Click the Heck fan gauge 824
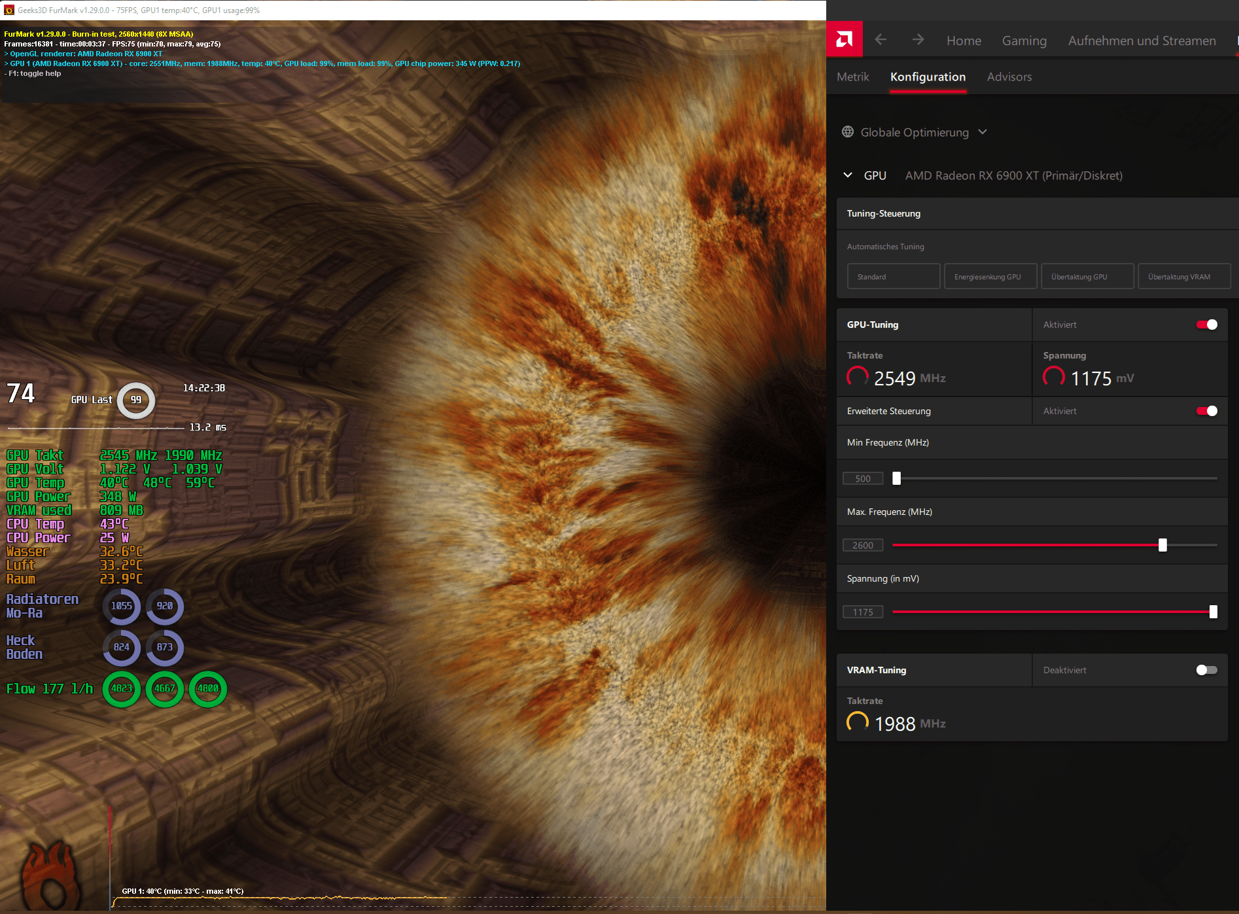Viewport: 1239px width, 914px height. (122, 647)
